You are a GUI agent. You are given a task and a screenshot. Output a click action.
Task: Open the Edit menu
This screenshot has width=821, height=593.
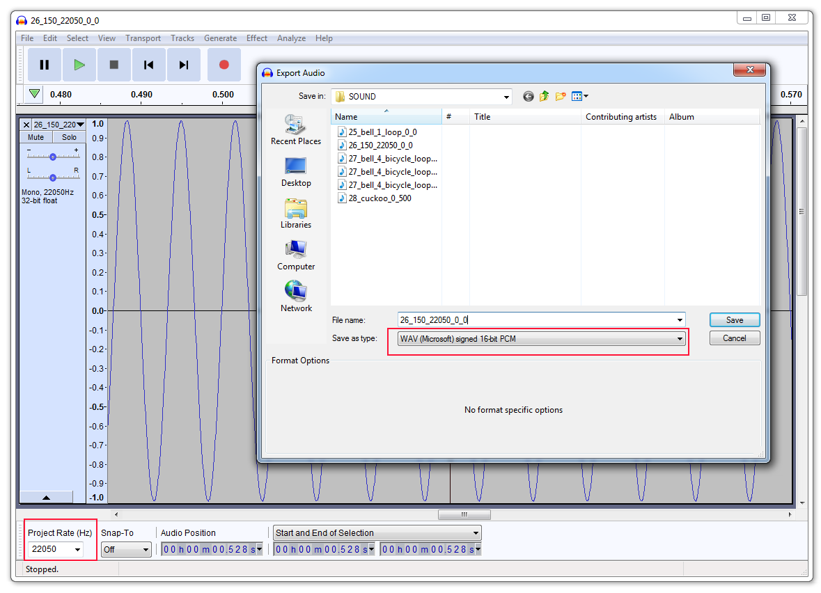click(50, 38)
